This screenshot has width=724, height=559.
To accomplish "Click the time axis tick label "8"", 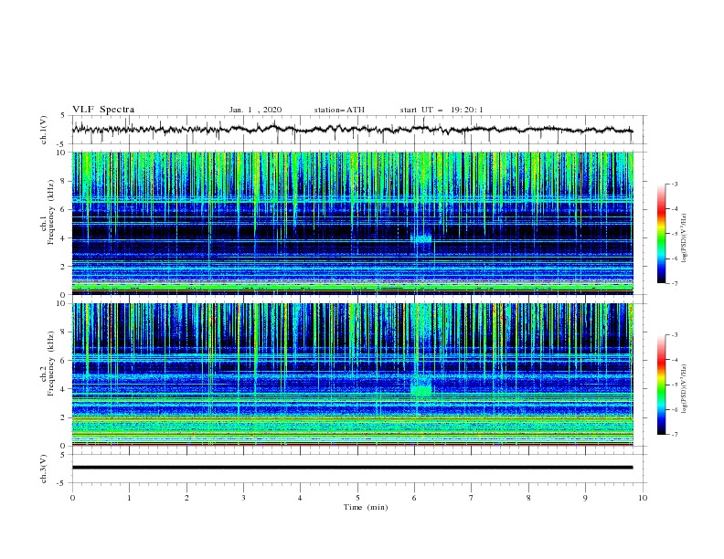I will point(528,498).
